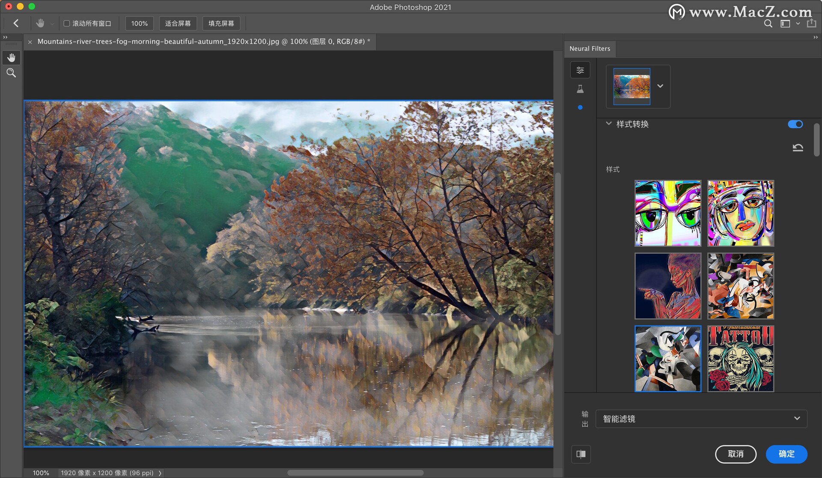Viewport: 822px width, 478px height.
Task: Expand the layer preview thumbnail dropdown arrow
Action: pos(660,86)
